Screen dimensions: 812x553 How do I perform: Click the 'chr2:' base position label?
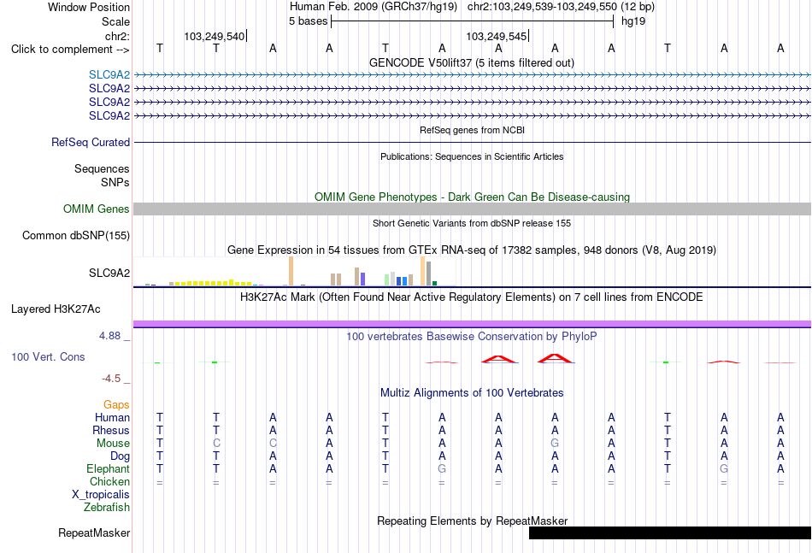[117, 36]
